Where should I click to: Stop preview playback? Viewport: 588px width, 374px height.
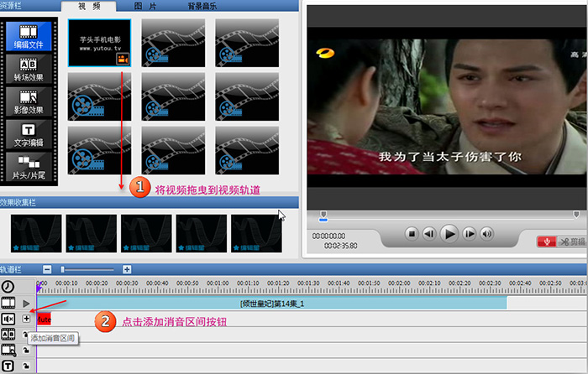412,234
